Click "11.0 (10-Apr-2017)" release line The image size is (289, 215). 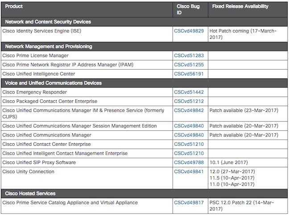[x=232, y=184]
